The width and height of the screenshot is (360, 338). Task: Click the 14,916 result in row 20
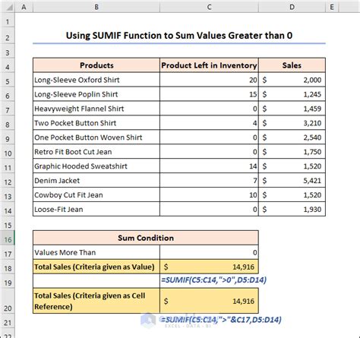click(x=209, y=301)
